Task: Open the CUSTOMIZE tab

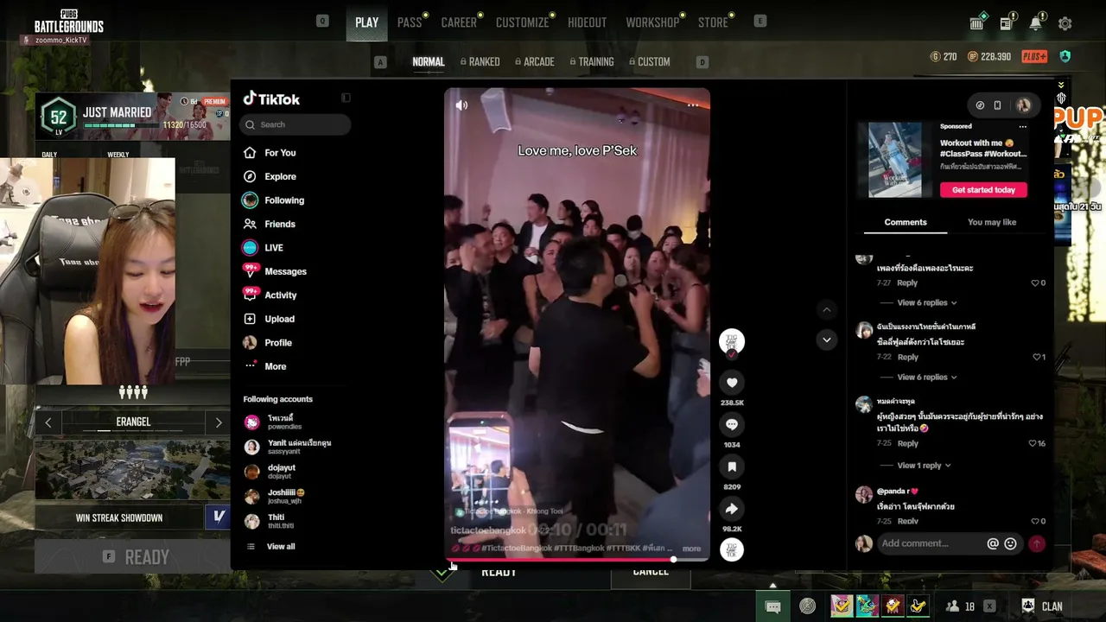Action: click(522, 22)
